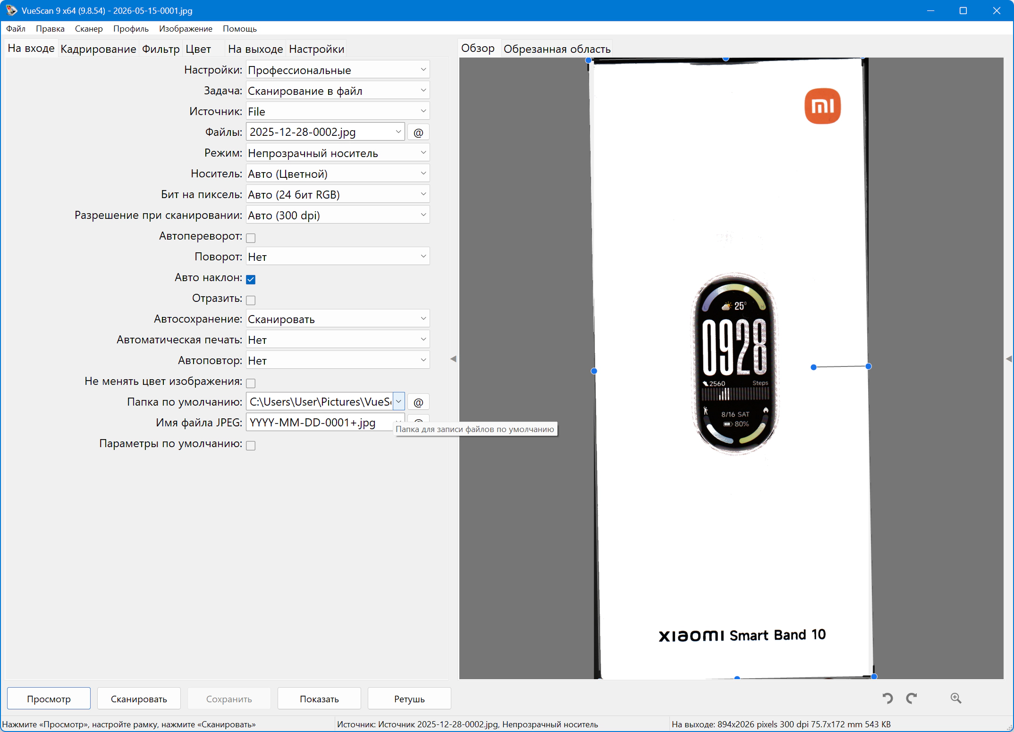Switch to the Фильтр tab
This screenshot has width=1014, height=732.
(x=161, y=49)
